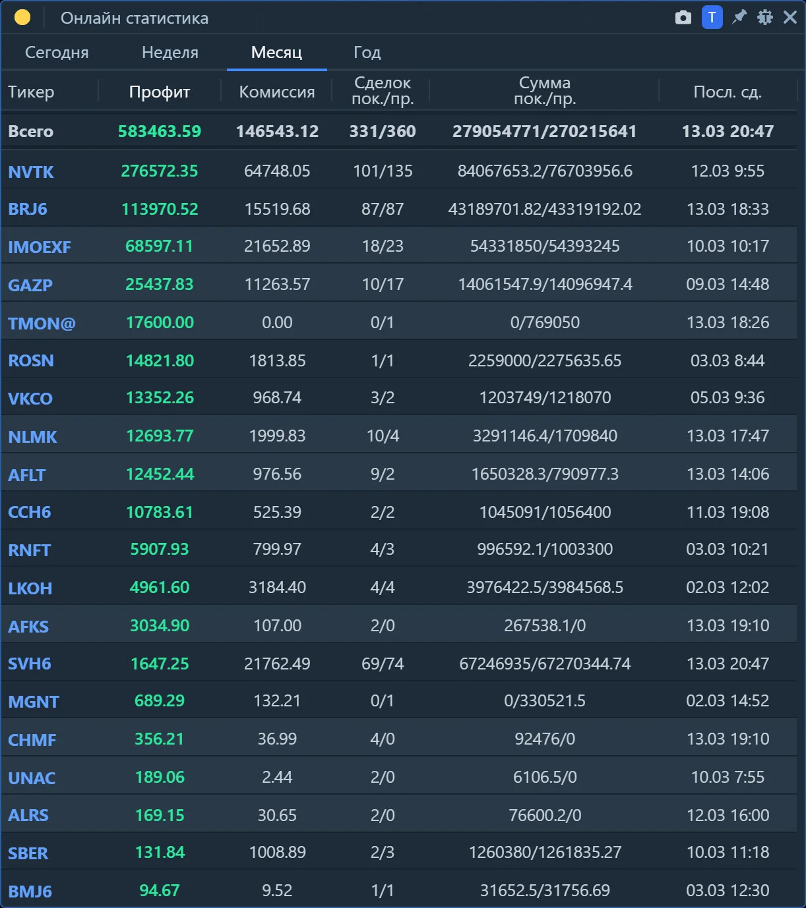Image resolution: width=806 pixels, height=908 pixels.
Task: Open the CCH6 ticker
Action: [29, 512]
